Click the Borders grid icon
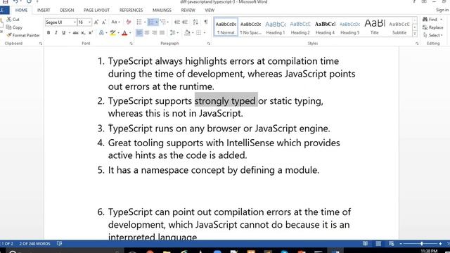 click(x=198, y=33)
